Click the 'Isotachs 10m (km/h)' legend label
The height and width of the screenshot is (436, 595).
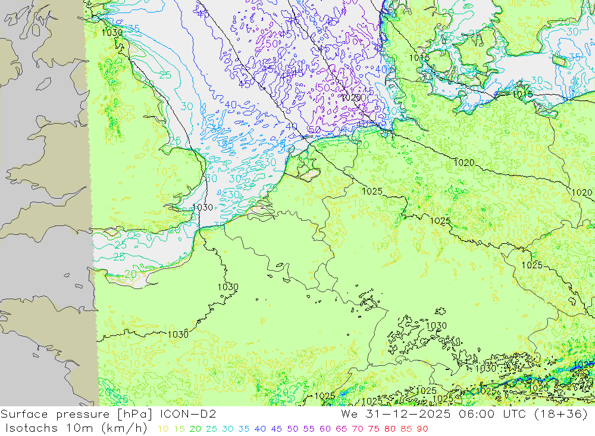coord(76,428)
